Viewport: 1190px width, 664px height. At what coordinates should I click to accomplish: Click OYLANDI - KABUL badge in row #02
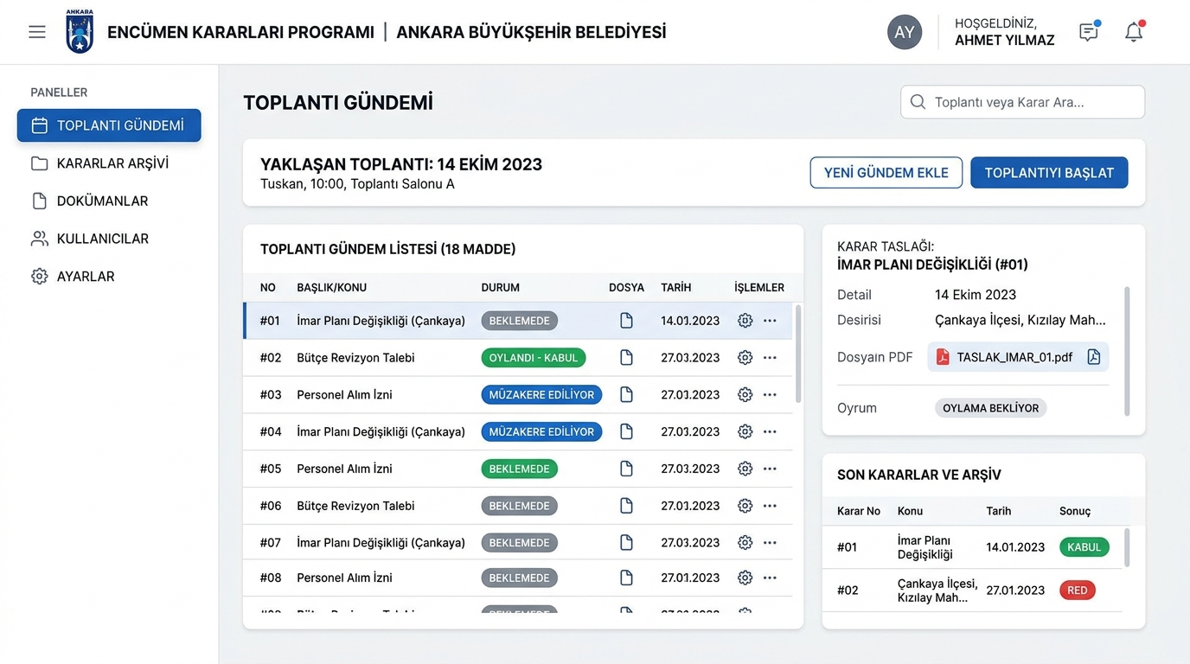[x=534, y=358]
